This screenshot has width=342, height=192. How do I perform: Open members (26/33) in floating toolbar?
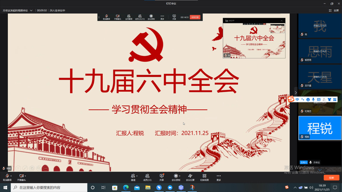click(x=140, y=17)
